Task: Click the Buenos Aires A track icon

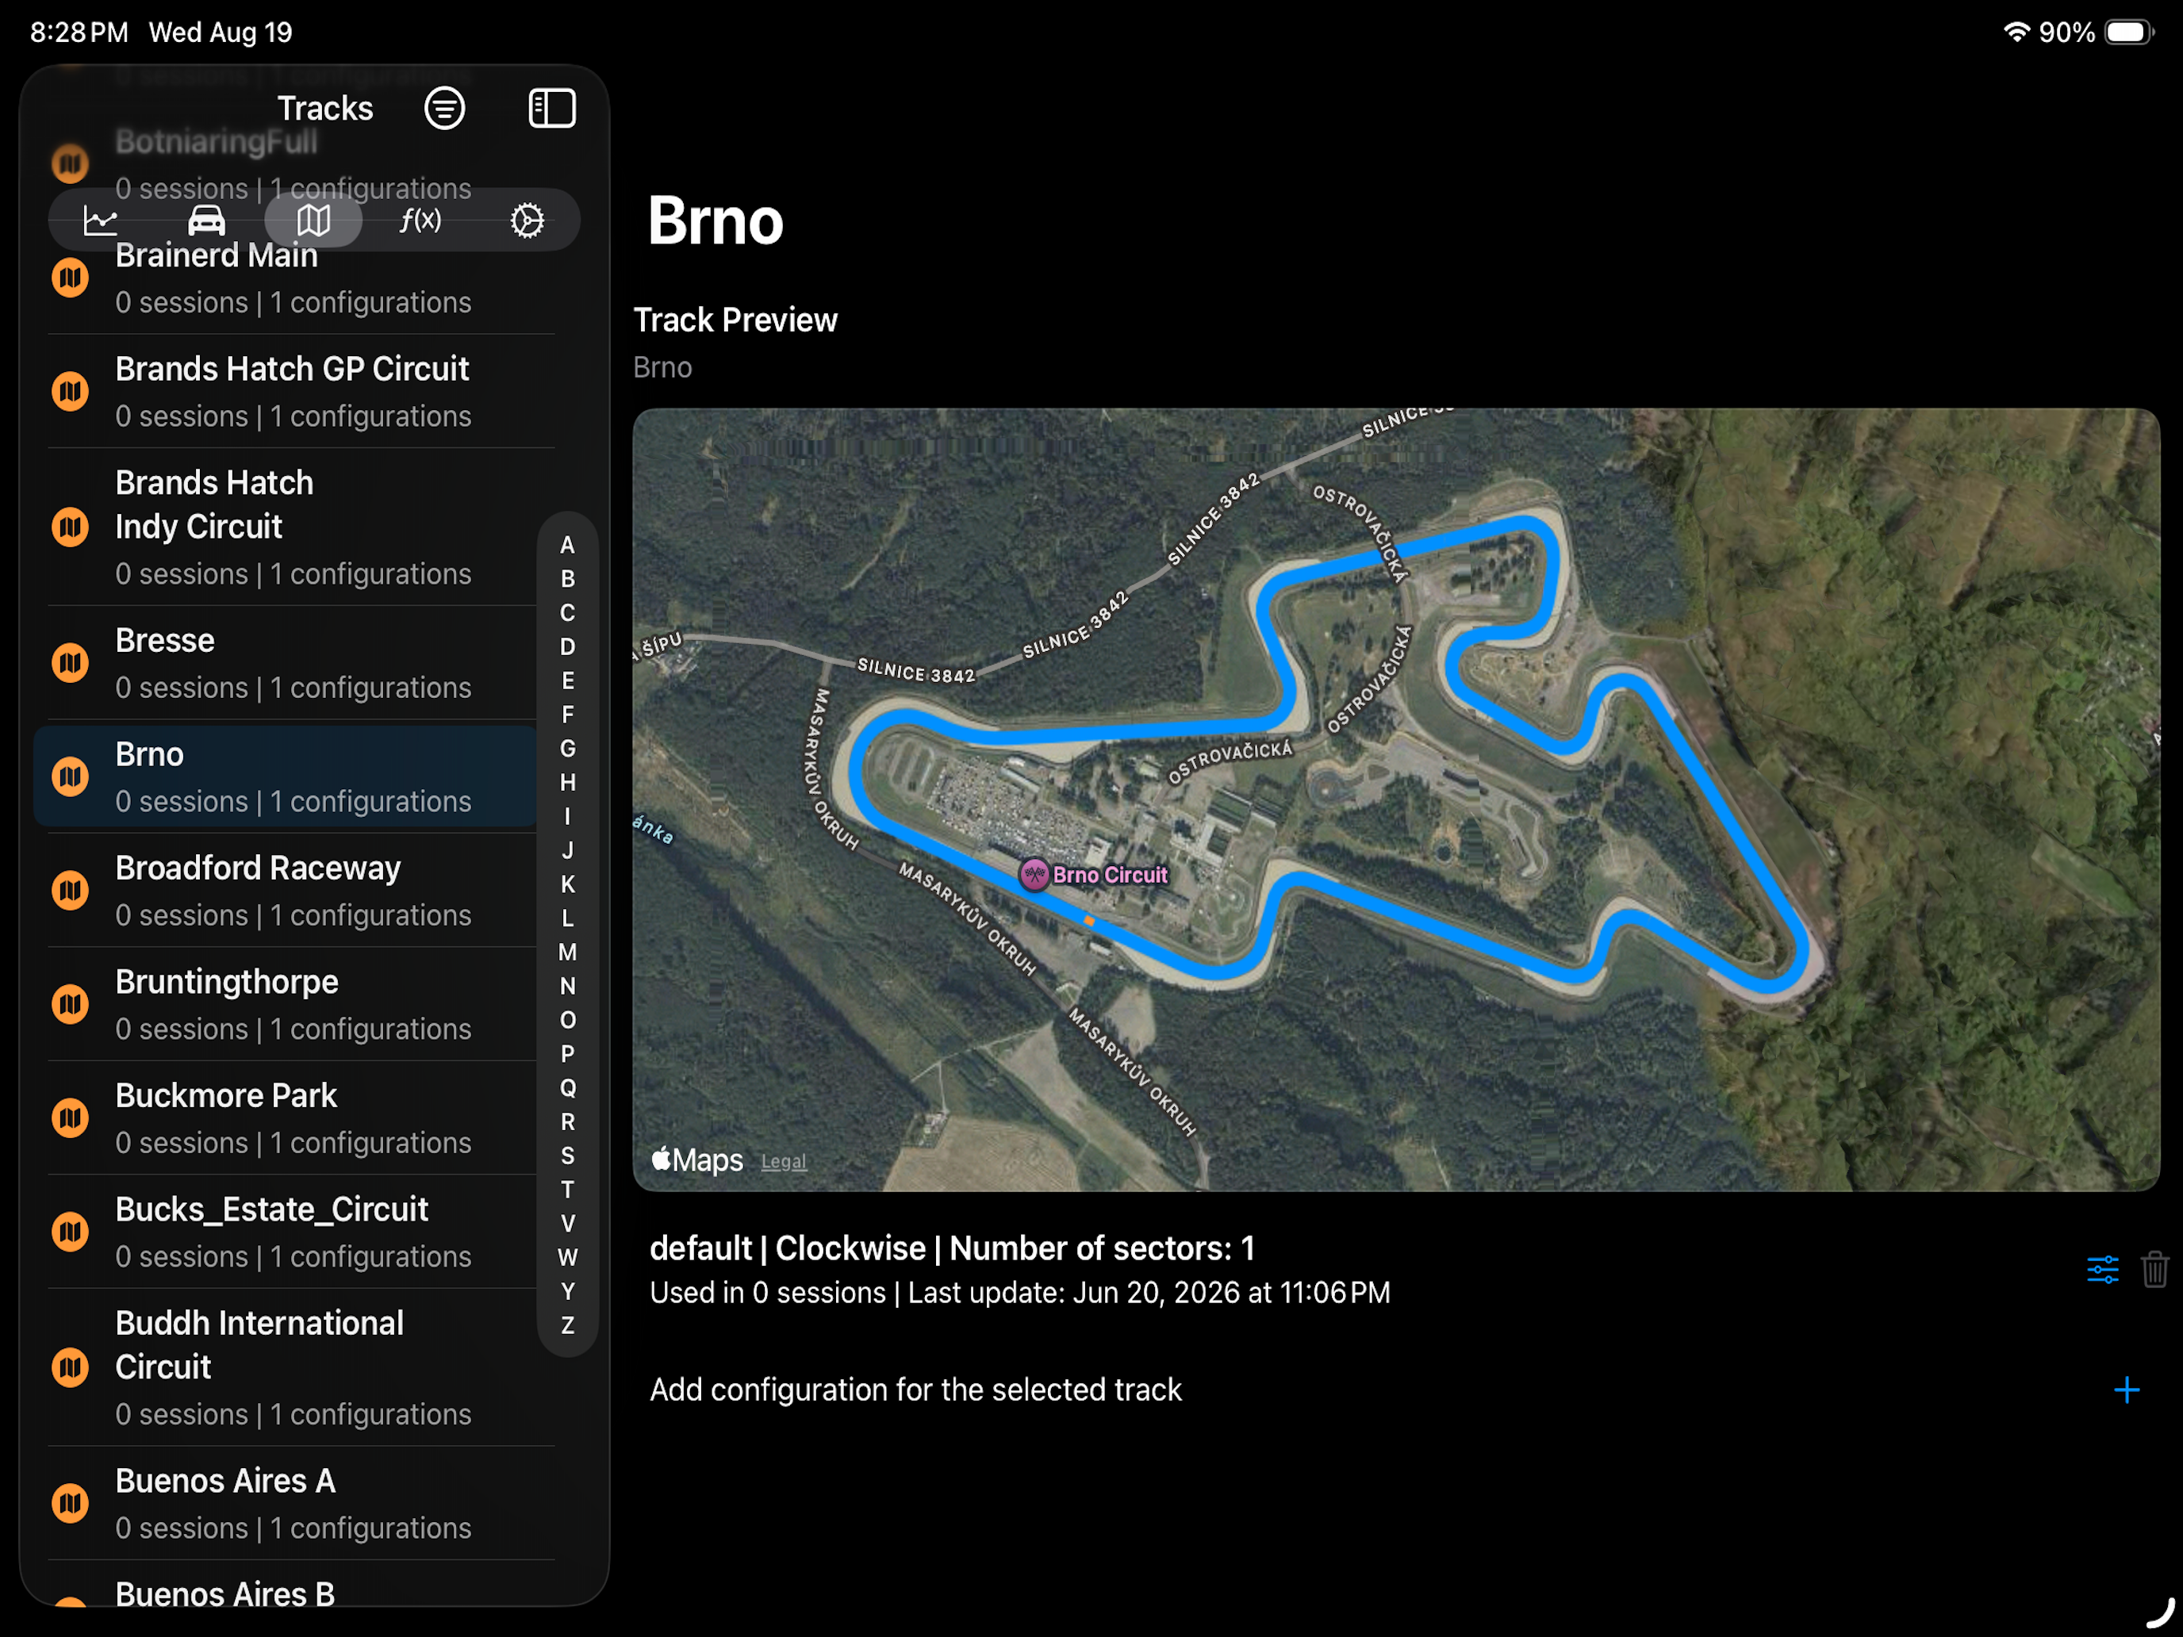Action: pyautogui.click(x=70, y=1503)
